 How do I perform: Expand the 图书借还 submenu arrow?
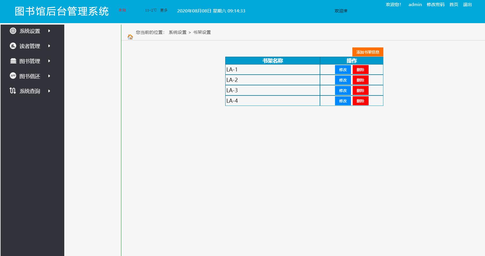[x=49, y=76]
